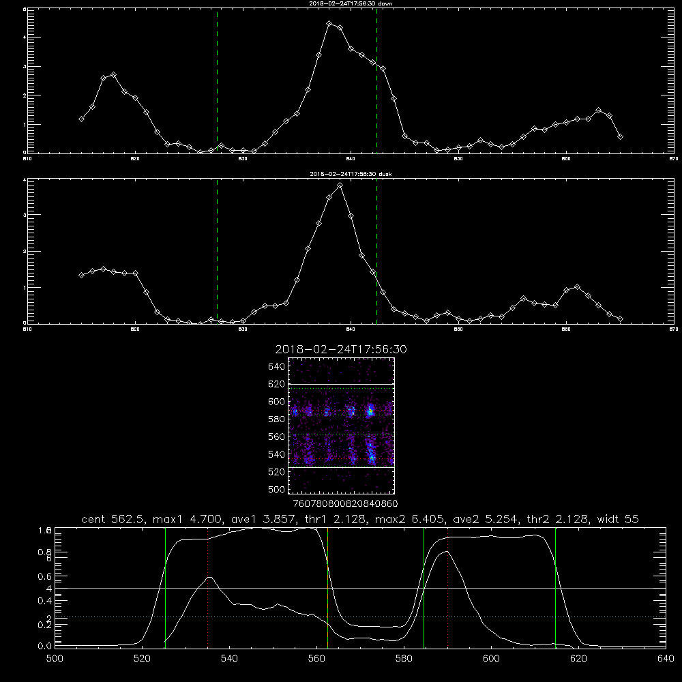Click x-axis label 580 in bottom plot
Screen dimensions: 682x682
coord(404,659)
